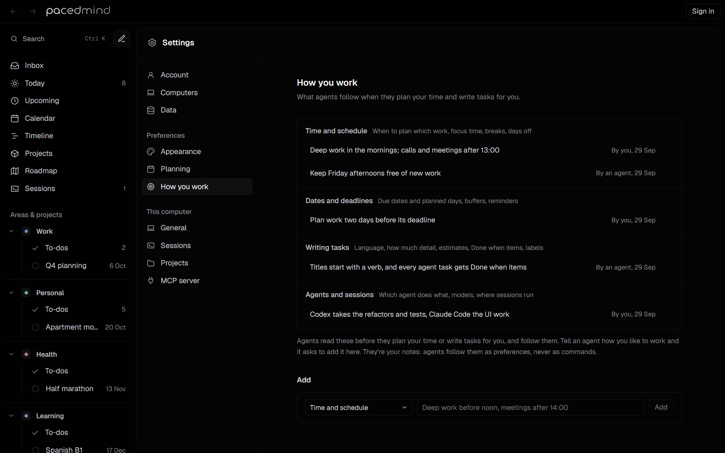The height and width of the screenshot is (453, 725).
Task: Go back with the left arrow icon
Action: 14,11
